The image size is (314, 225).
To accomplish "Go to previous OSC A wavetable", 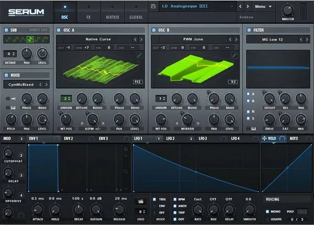I will pos(136,39).
